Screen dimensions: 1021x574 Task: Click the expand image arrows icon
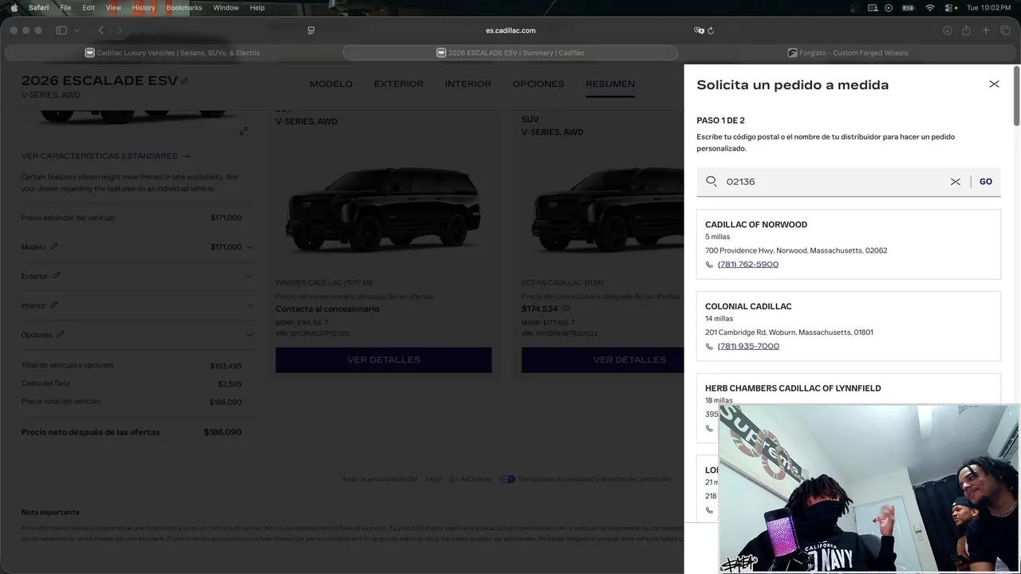coord(243,131)
